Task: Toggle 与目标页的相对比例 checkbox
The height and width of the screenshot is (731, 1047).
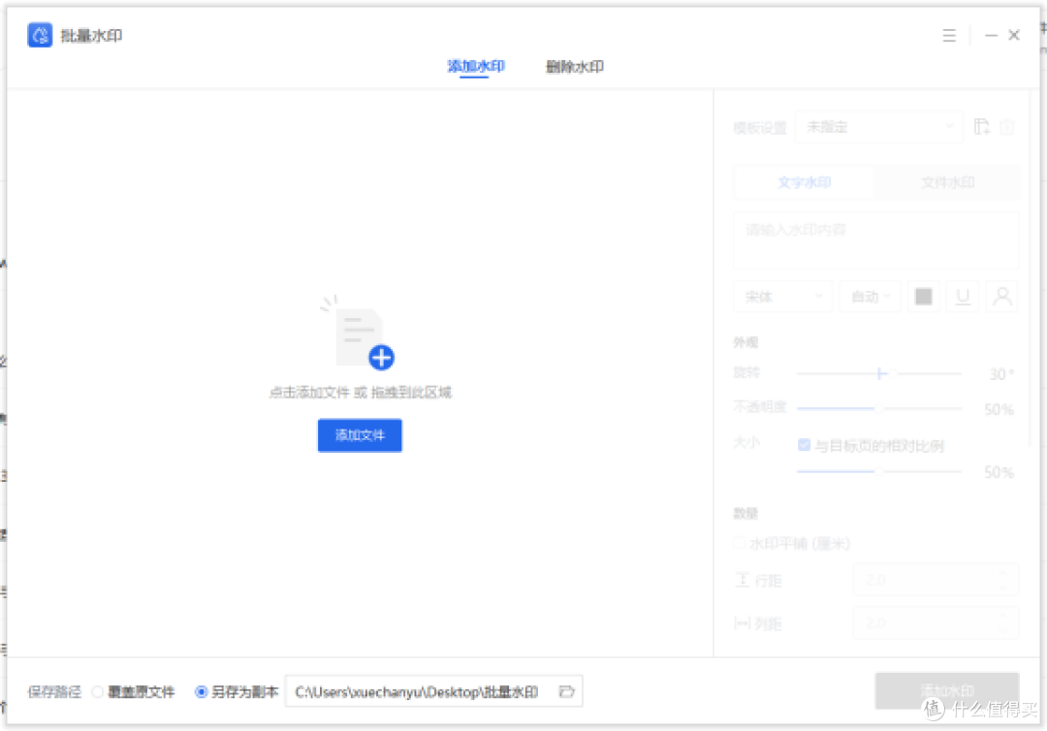Action: click(x=804, y=445)
